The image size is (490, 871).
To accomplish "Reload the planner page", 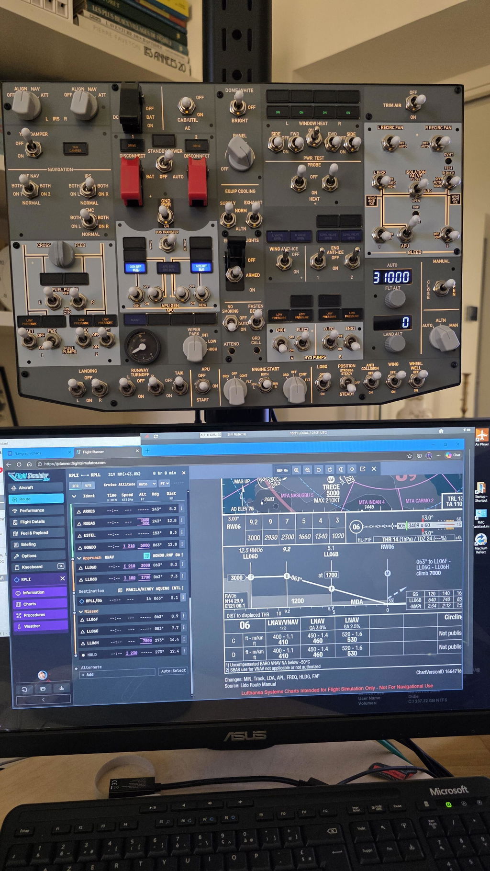I will coord(19,464).
